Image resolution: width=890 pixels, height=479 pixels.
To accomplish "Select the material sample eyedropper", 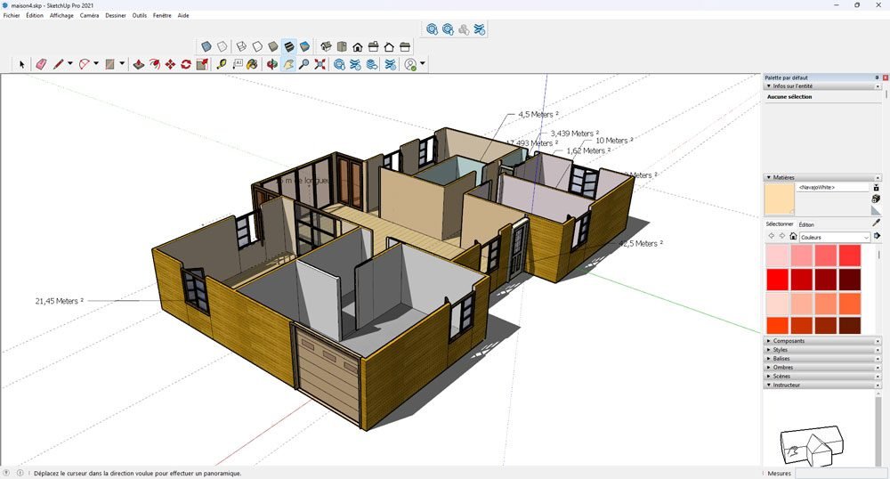I will point(877,223).
